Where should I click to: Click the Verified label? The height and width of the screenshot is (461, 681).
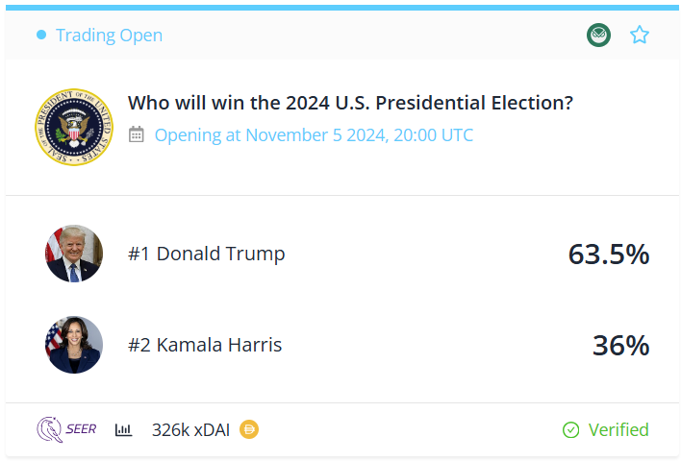(618, 430)
